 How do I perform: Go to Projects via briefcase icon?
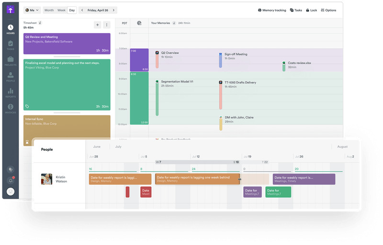pos(10,61)
